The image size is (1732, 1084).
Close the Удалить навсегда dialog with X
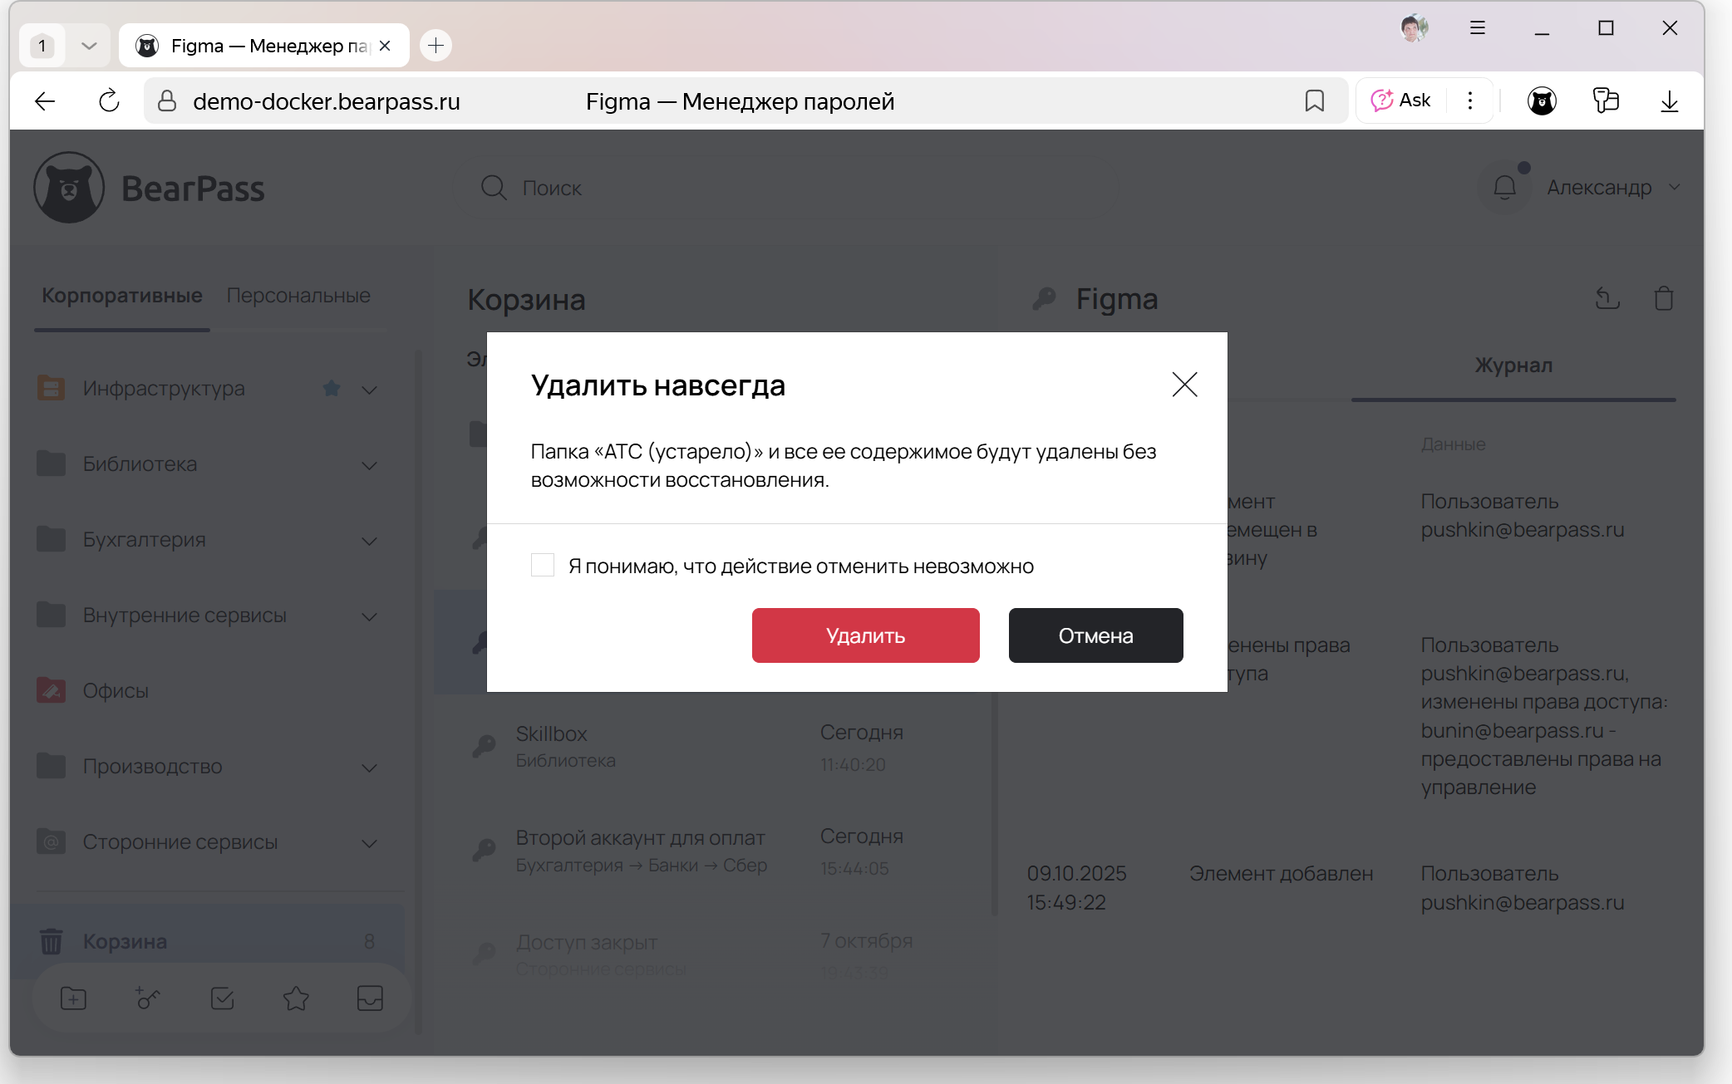tap(1184, 385)
